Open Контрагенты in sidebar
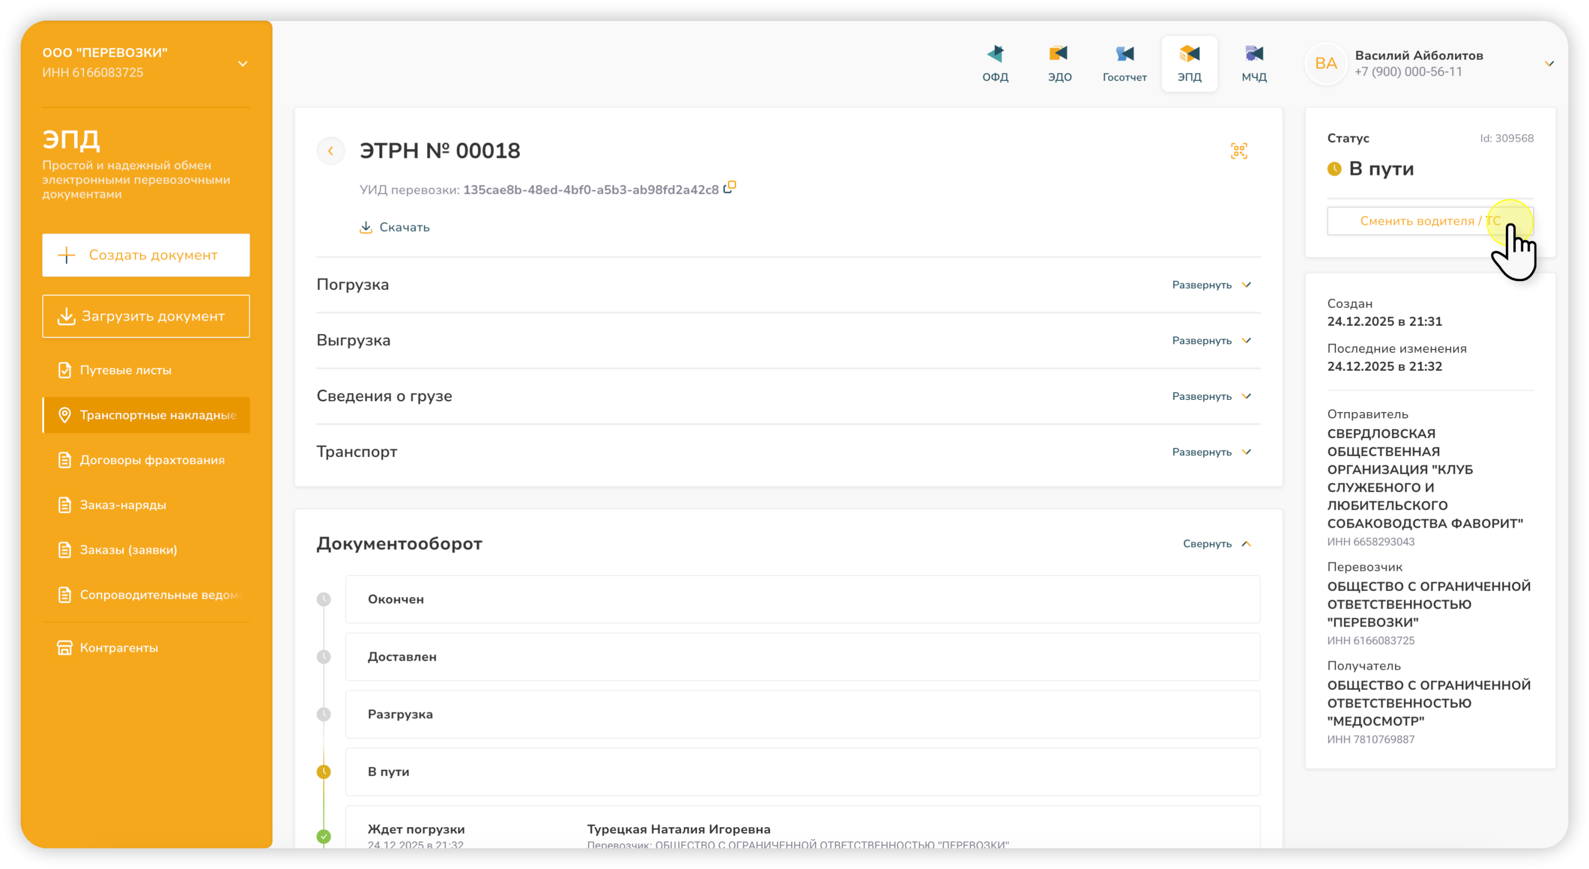 [119, 648]
